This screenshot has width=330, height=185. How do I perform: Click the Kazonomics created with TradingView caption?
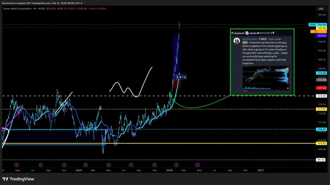coord(42,3)
